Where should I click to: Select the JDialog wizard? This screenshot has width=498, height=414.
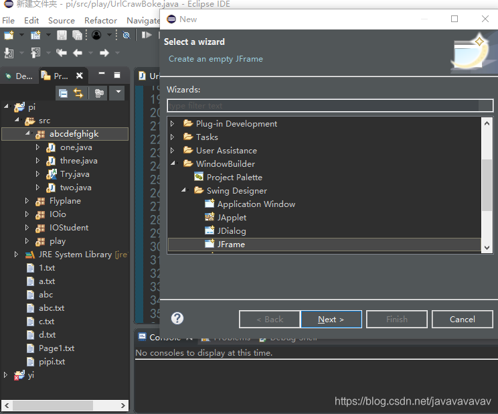click(231, 231)
